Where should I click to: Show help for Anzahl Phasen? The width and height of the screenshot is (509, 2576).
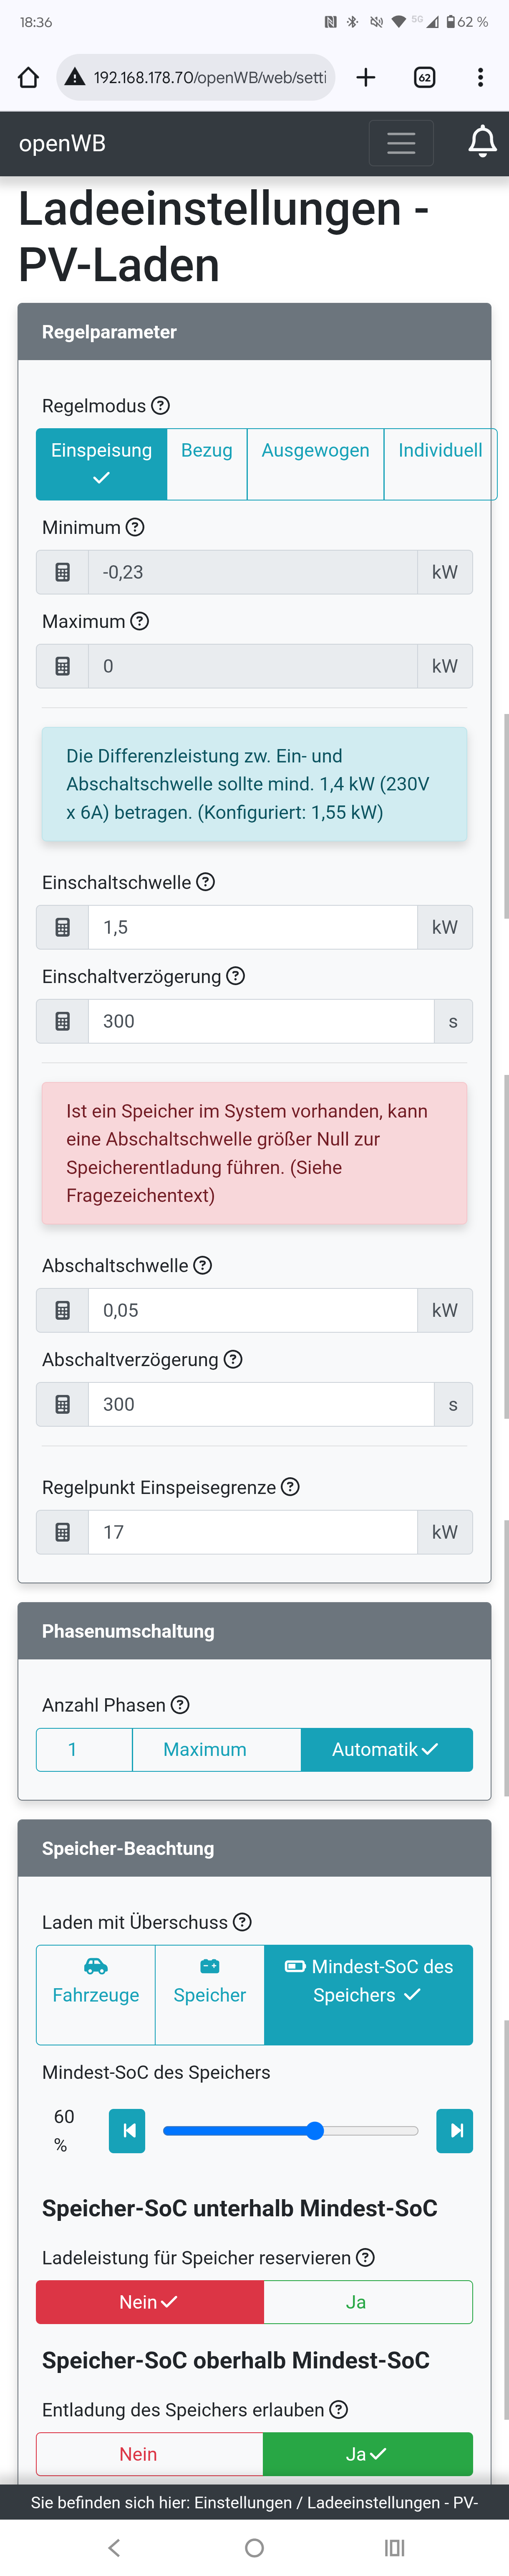point(181,1705)
